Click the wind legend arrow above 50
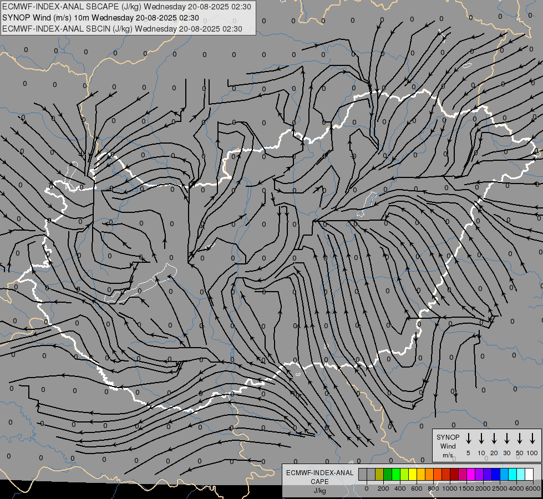This screenshot has height=499, width=543. coord(520,439)
